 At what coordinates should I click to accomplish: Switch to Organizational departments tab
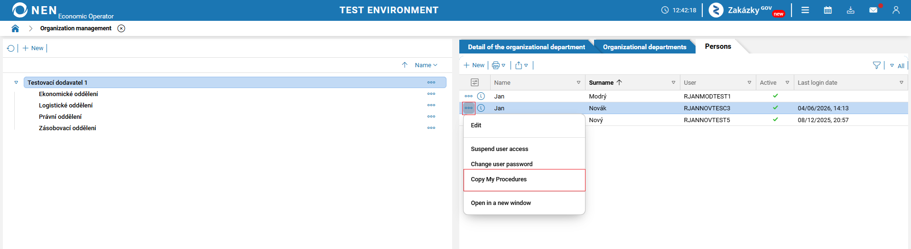click(x=644, y=47)
